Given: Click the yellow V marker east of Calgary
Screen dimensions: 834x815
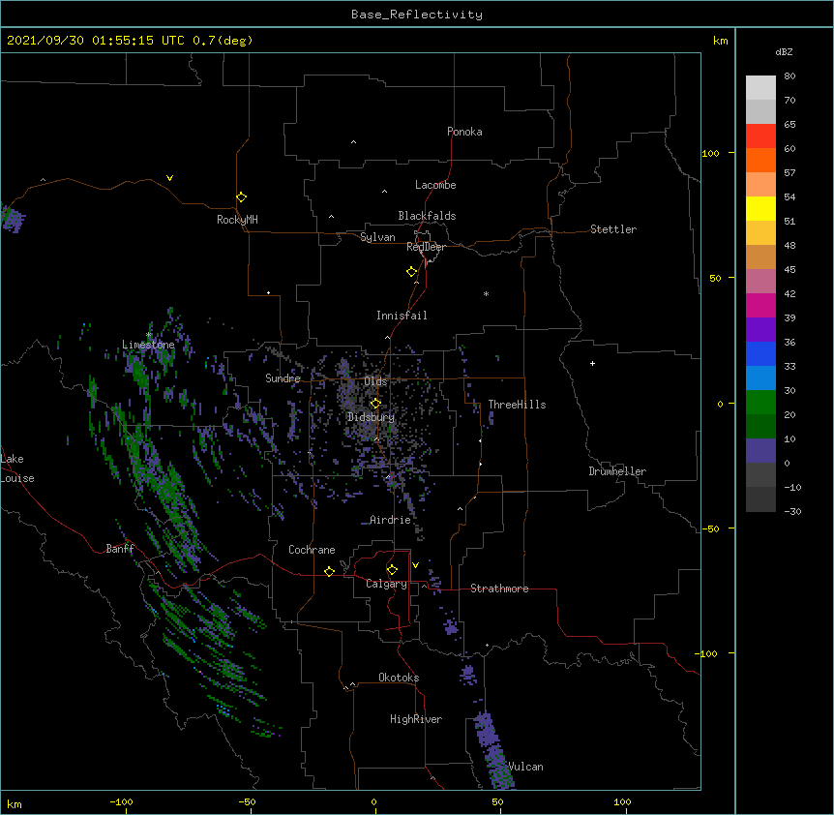Looking at the screenshot, I should [415, 564].
